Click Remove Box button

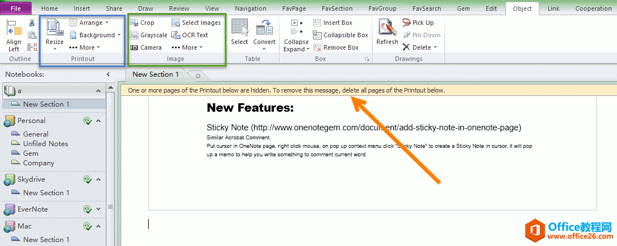[336, 47]
